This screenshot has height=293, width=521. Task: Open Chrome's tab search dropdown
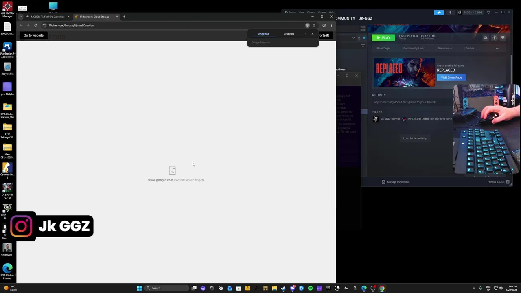pyautogui.click(x=20, y=17)
